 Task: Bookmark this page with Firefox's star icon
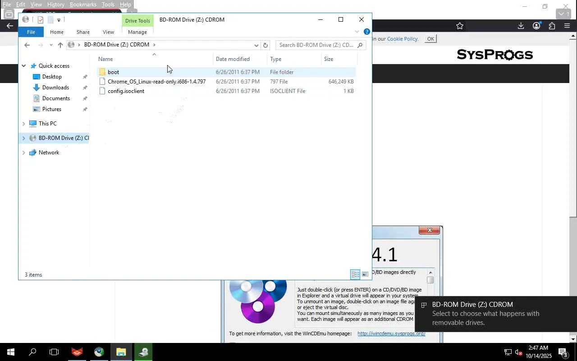(x=460, y=26)
